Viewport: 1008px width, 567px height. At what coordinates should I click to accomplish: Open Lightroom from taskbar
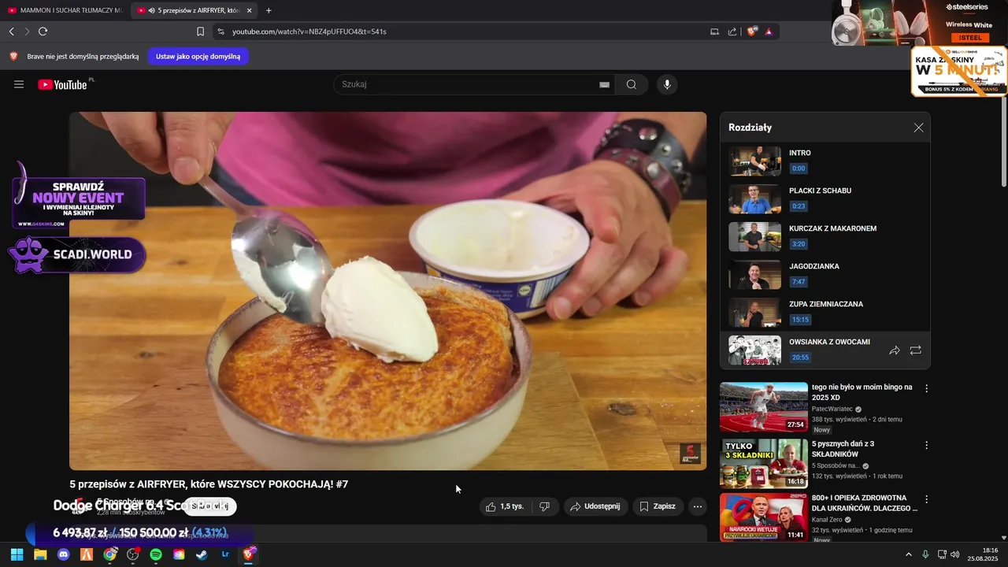(225, 554)
